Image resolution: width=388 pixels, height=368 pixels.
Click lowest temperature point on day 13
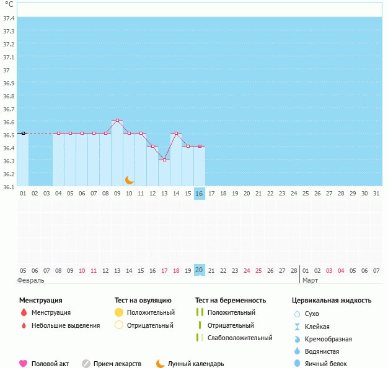click(164, 160)
